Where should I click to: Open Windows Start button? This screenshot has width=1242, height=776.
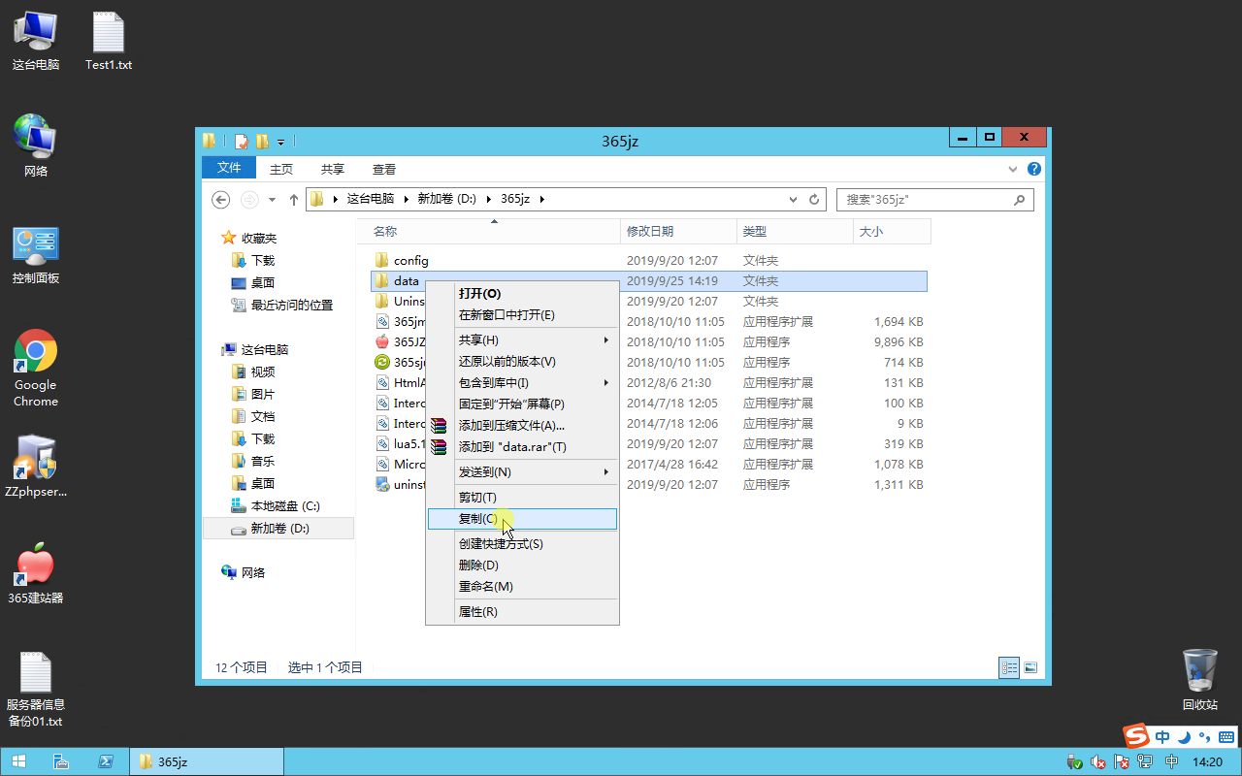18,761
